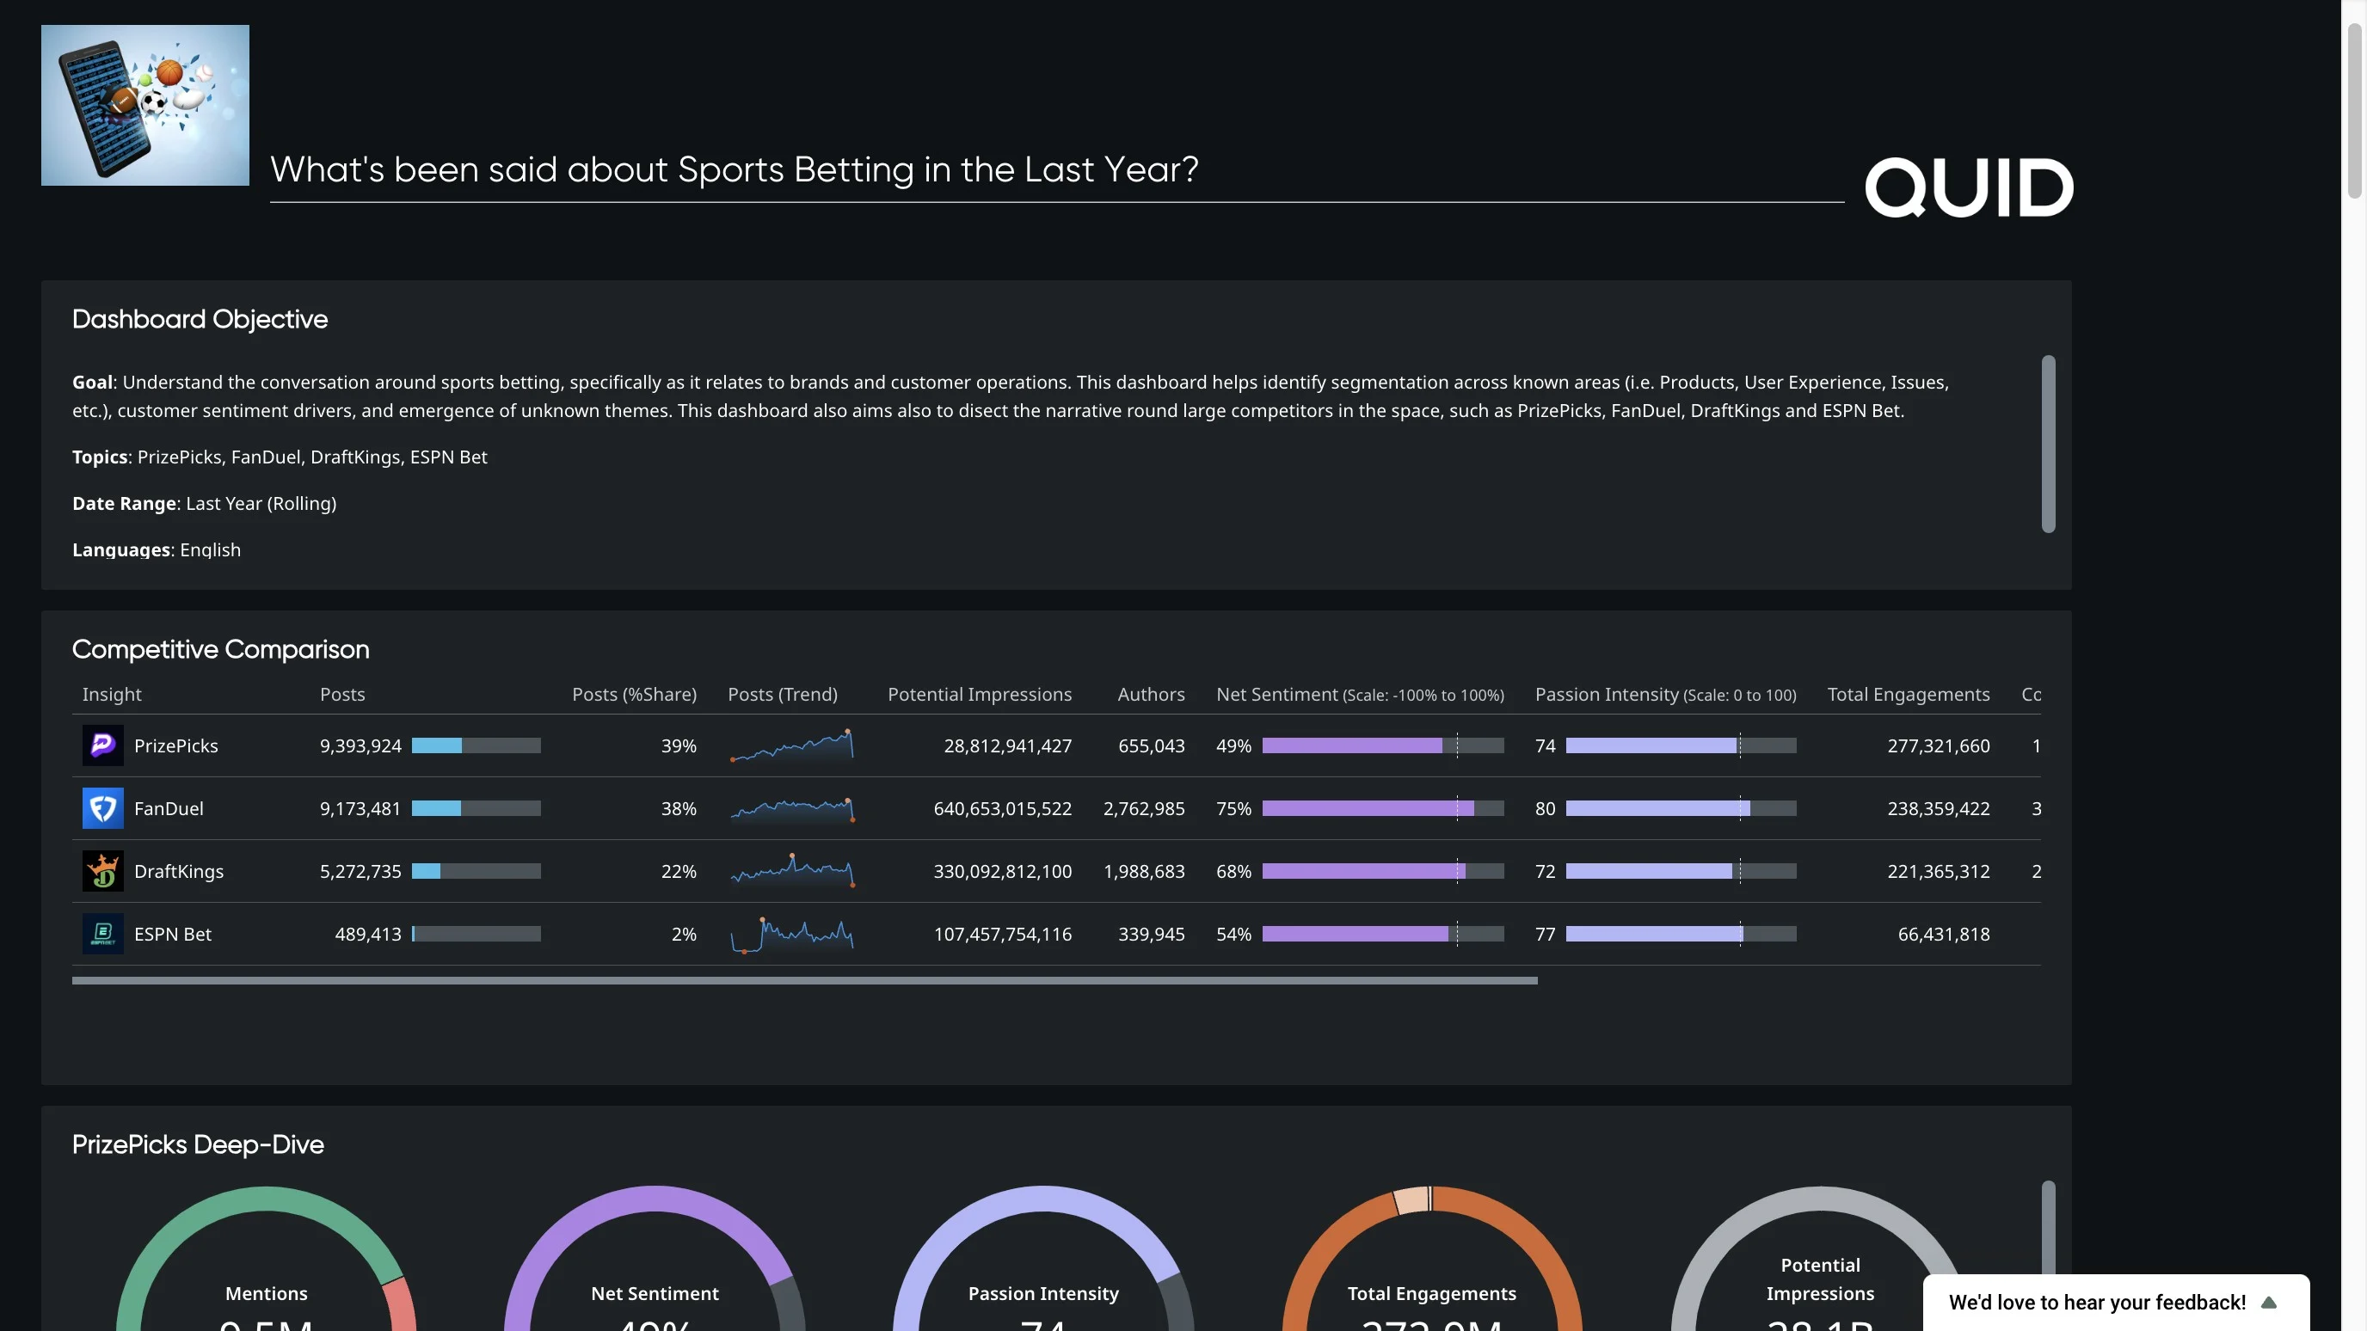Expand the feedback panel arrow icon

pos(2269,1303)
